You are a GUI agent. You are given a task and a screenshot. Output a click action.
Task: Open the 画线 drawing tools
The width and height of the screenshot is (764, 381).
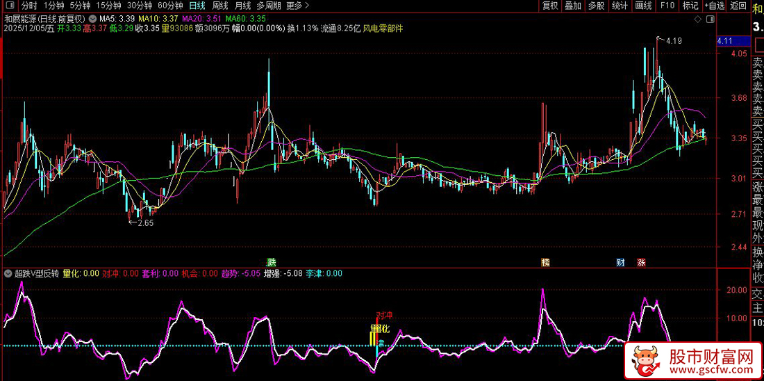[x=643, y=6]
